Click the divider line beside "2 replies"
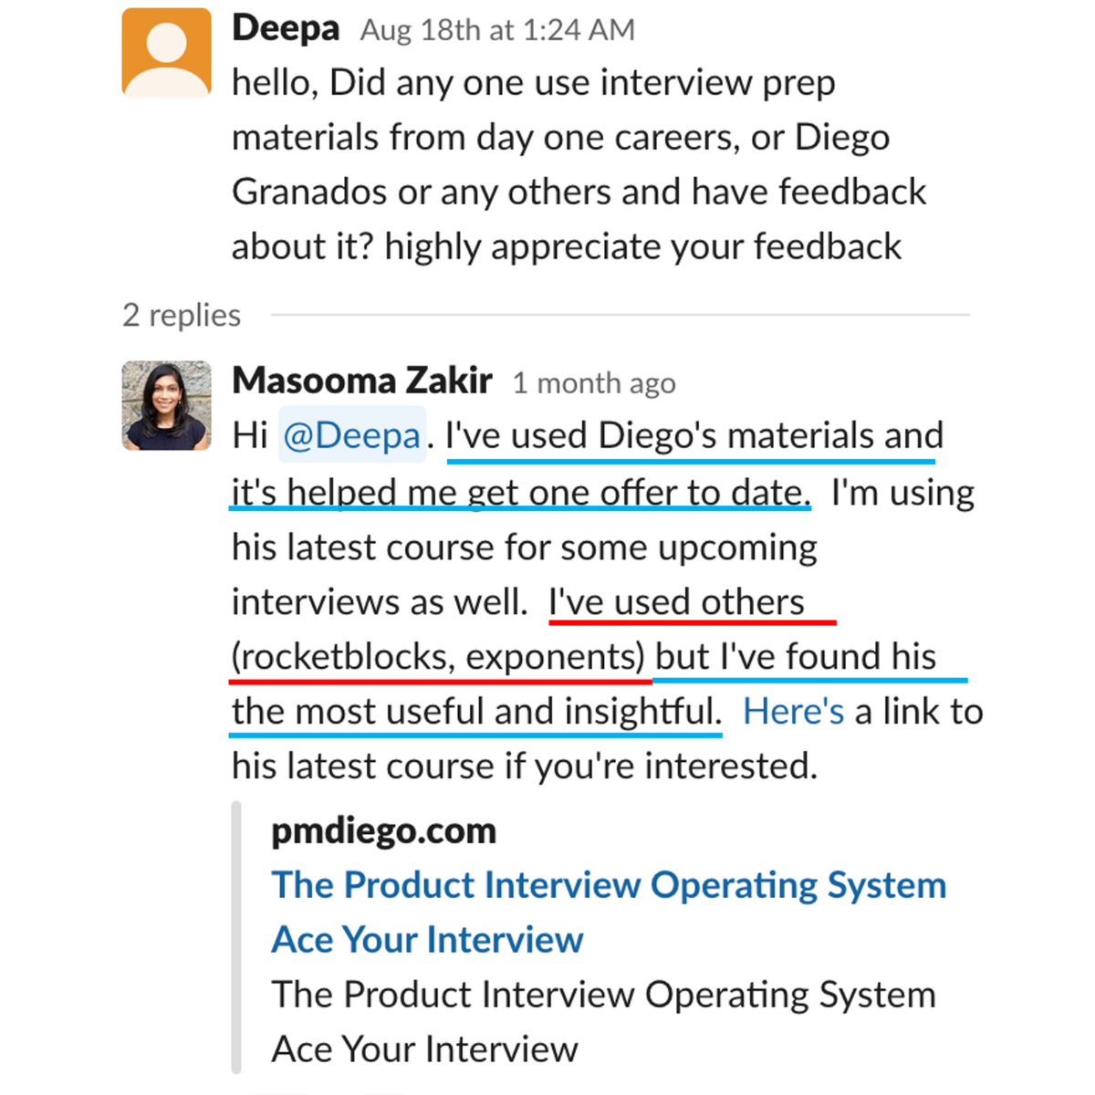The width and height of the screenshot is (1095, 1095). [x=620, y=316]
